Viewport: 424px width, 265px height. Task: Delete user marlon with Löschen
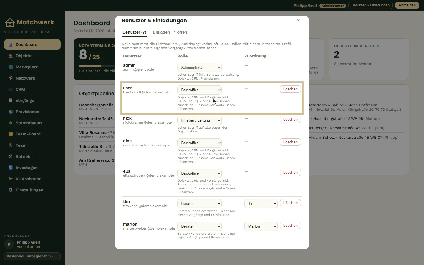290,226
